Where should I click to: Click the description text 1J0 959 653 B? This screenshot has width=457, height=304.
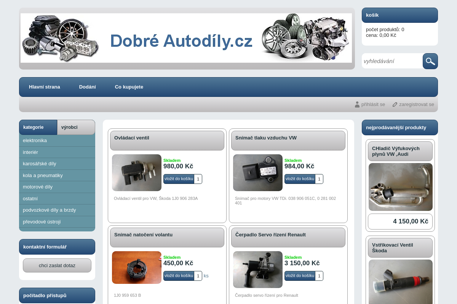click(127, 295)
